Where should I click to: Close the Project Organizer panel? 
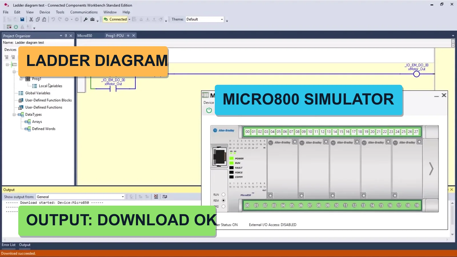(x=71, y=36)
